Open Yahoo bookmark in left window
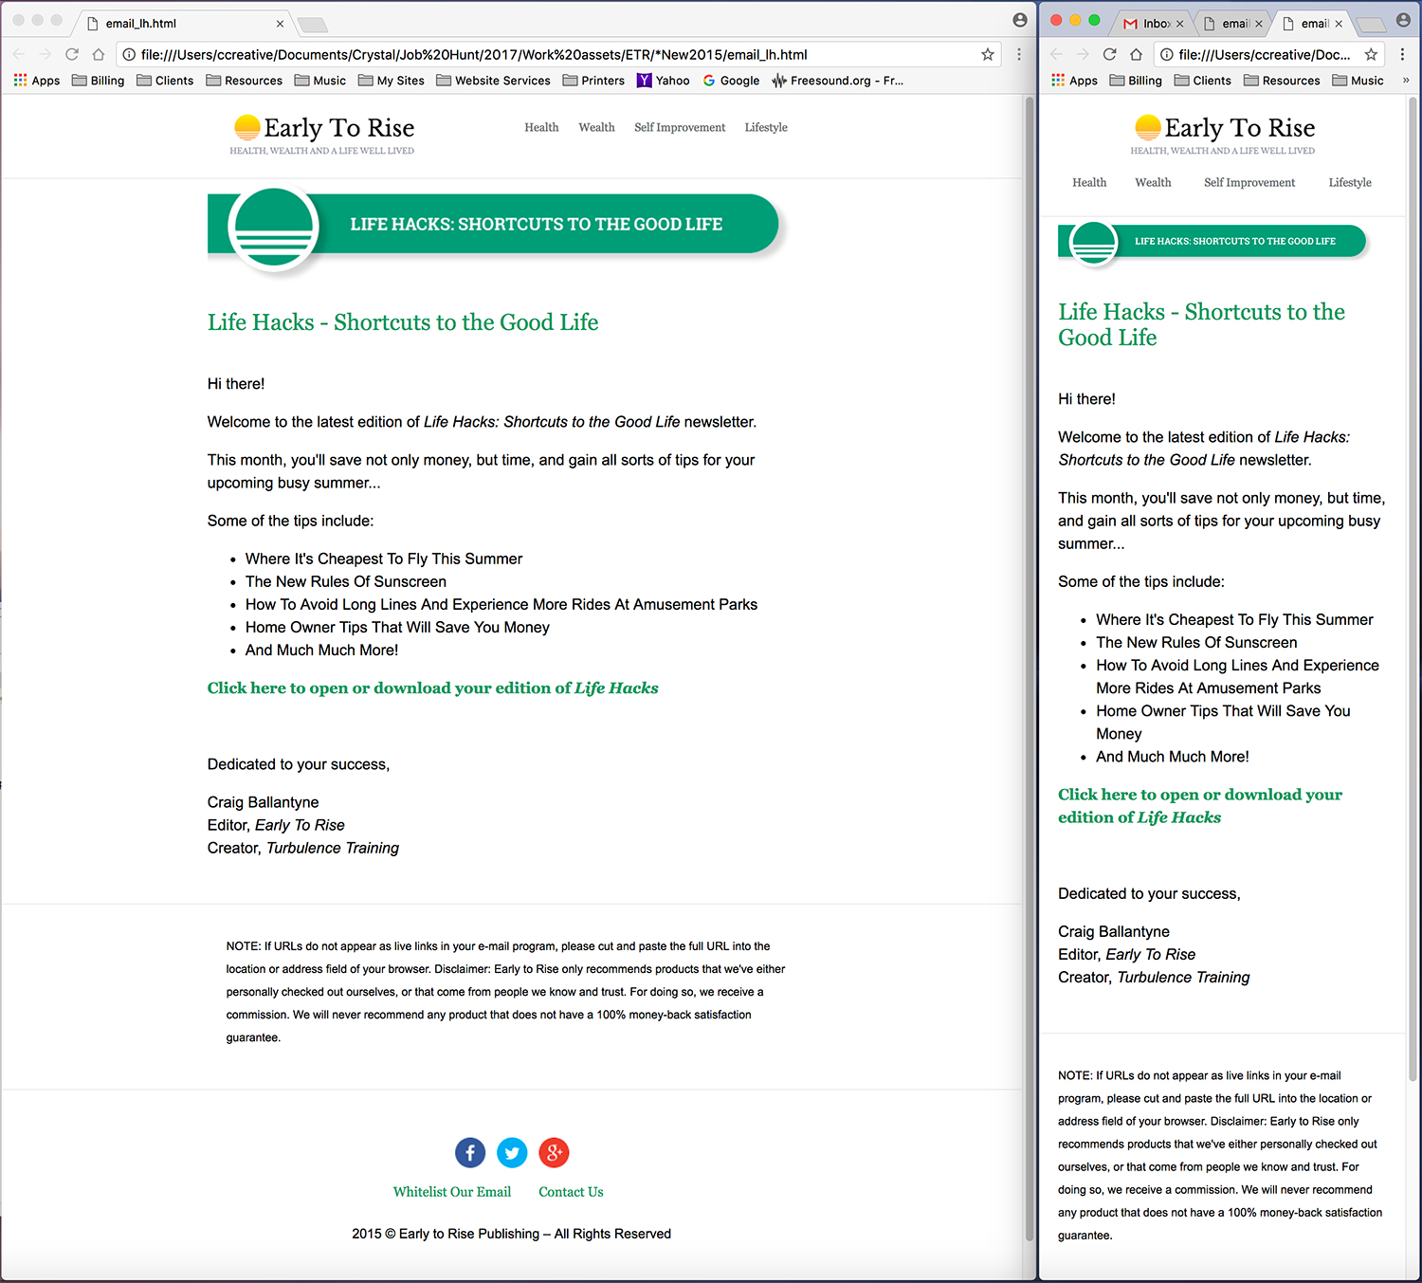The height and width of the screenshot is (1283, 1422). [664, 81]
